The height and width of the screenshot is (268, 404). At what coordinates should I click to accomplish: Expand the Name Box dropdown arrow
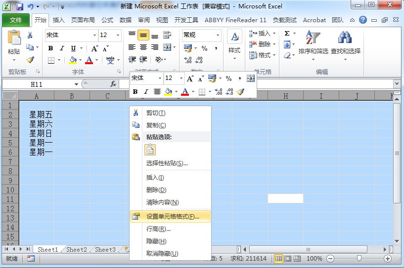coord(76,84)
